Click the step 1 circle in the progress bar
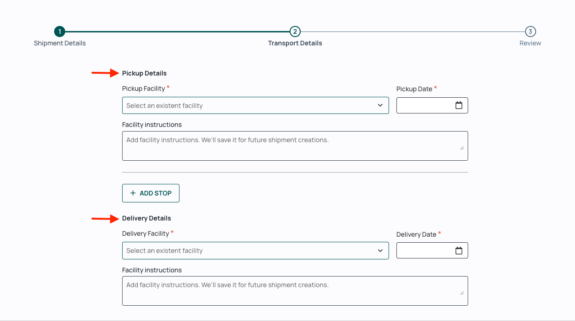 click(x=59, y=31)
